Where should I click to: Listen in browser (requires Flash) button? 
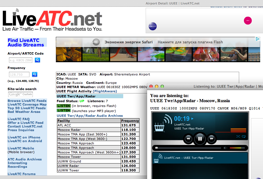click(64, 106)
